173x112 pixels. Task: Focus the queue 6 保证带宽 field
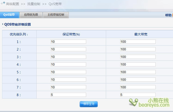[x=68, y=80]
